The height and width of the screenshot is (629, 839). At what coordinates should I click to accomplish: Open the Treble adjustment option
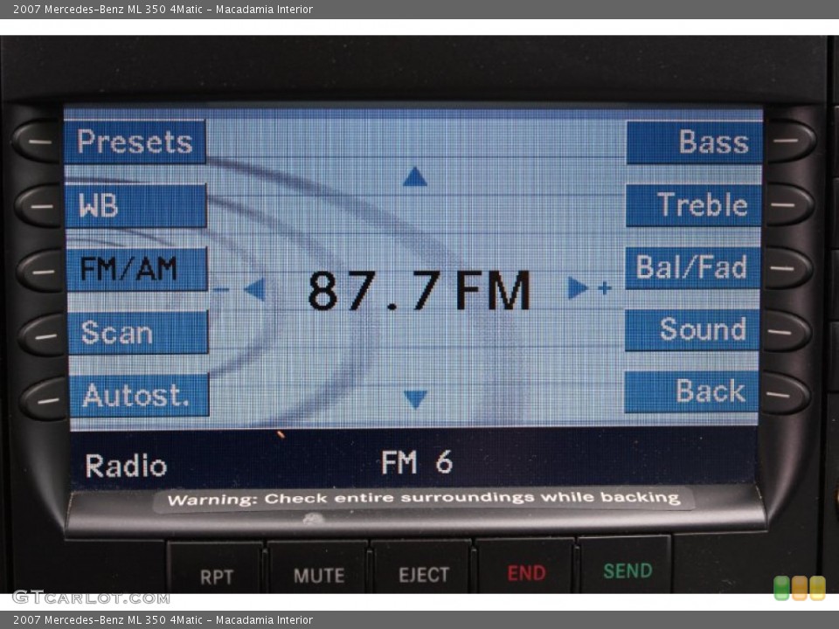pos(693,204)
